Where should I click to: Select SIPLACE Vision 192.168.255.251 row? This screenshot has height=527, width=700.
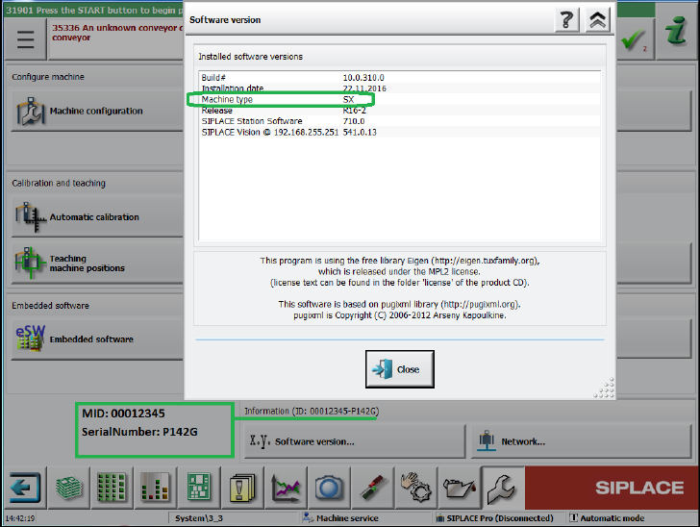point(400,132)
